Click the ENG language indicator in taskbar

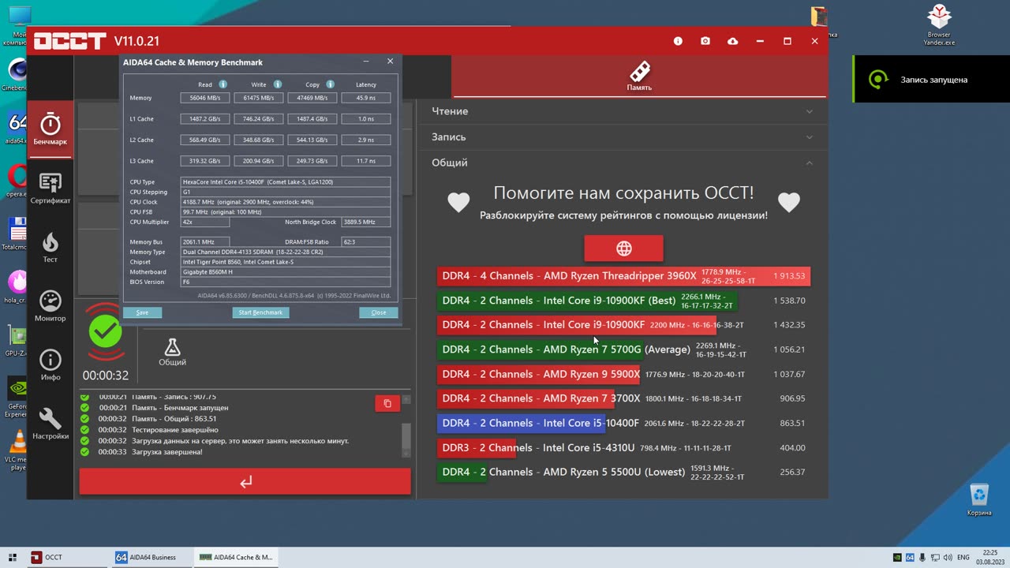[963, 557]
